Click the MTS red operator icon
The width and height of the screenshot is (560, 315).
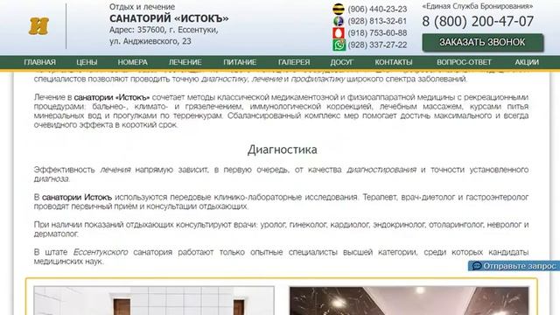[x=339, y=33]
